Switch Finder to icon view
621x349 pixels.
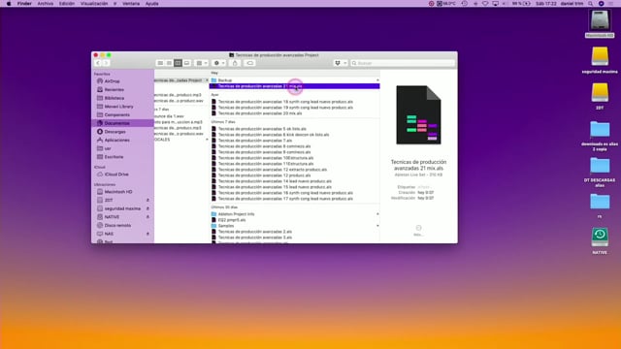[160, 63]
